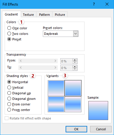The width and height of the screenshot is (114, 135).
Task: Enable Rotate fill effect with shape
Action: [6, 118]
